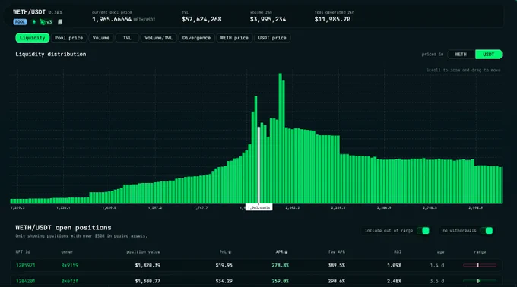Open the Liquidity chart tab
The height and width of the screenshot is (287, 517).
tap(32, 38)
